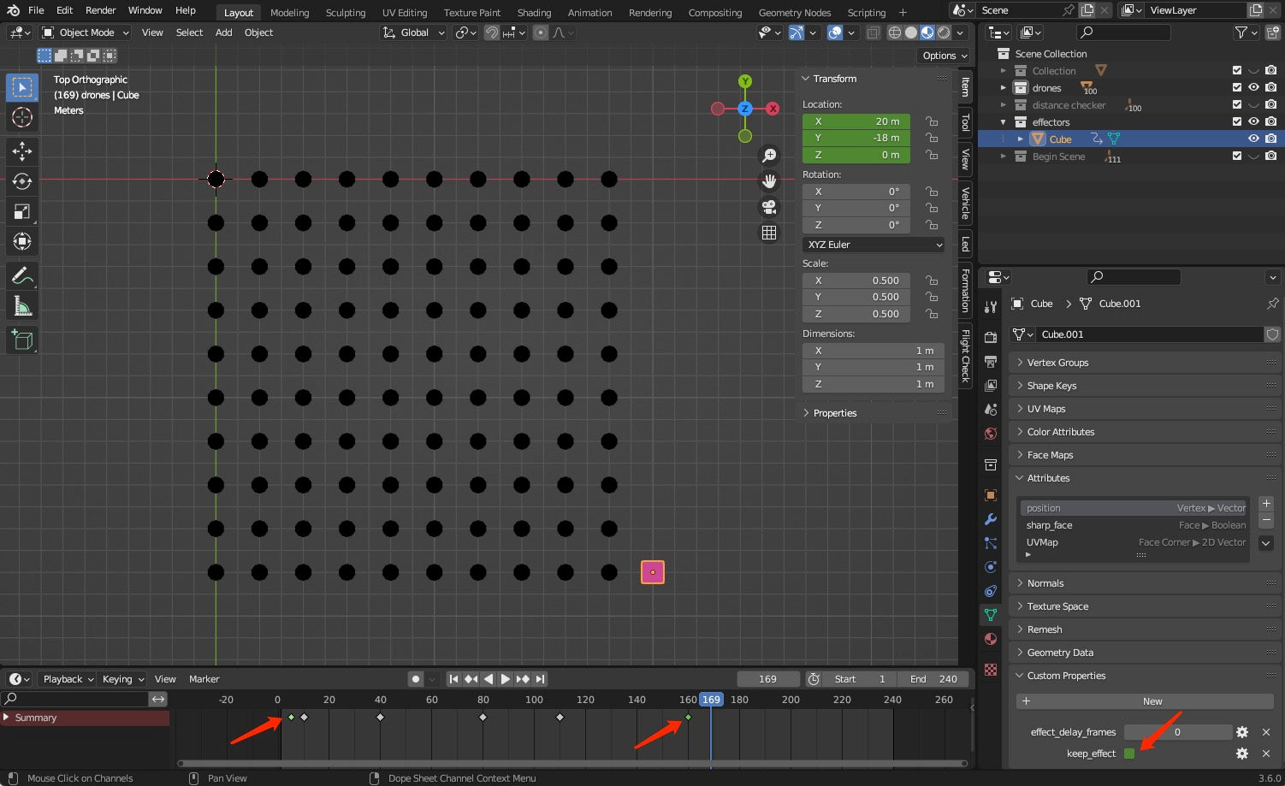Viewport: 1285px width, 786px height.
Task: Choose the Annotate pencil tool
Action: 22,275
